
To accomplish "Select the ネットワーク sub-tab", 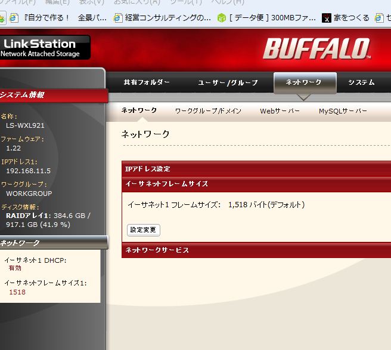I will pyautogui.click(x=139, y=110).
